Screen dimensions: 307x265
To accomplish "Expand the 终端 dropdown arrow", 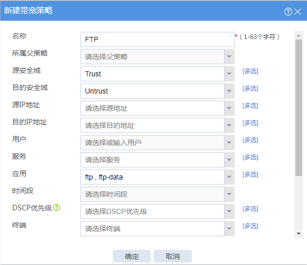I will (x=229, y=229).
